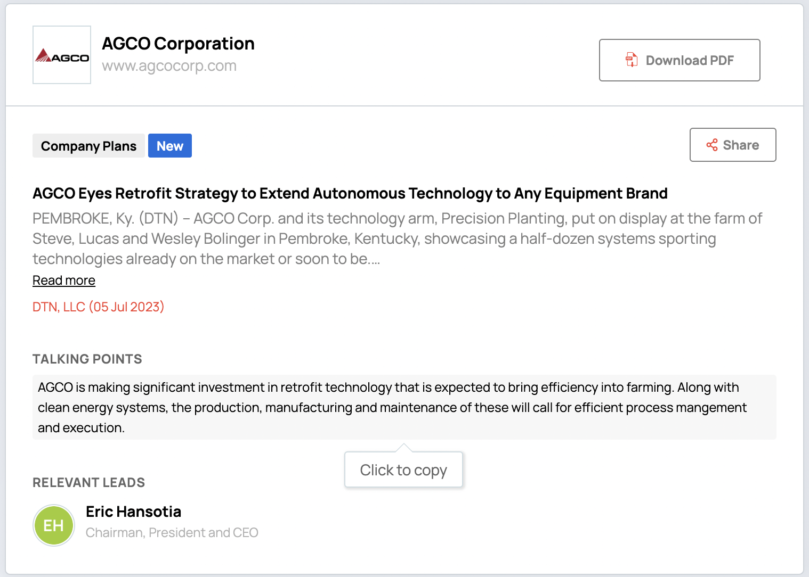
Task: Click the 'Click to copy' tooltip
Action: (x=403, y=470)
